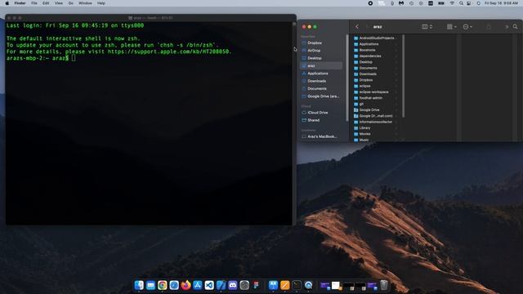The height and width of the screenshot is (294, 523).
Task: Open Terminal from the Dock
Action: pos(297,285)
